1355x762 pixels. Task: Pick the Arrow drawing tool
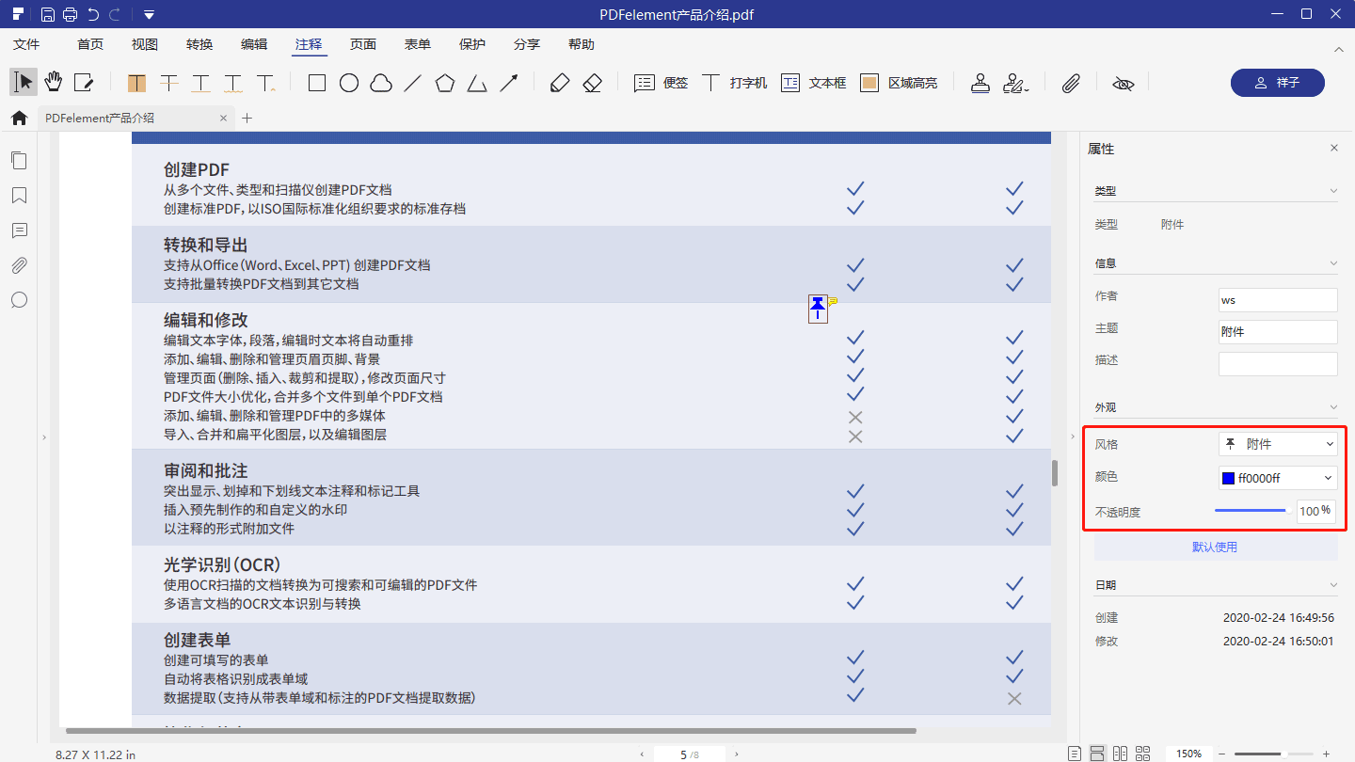509,83
